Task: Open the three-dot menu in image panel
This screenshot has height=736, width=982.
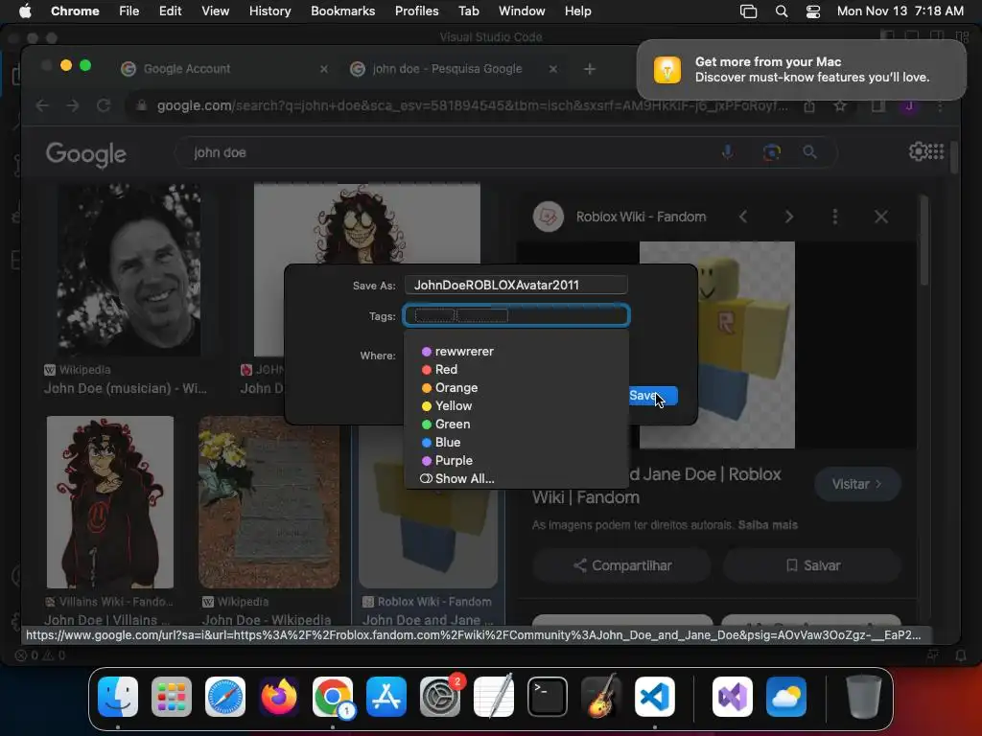Action: (835, 217)
